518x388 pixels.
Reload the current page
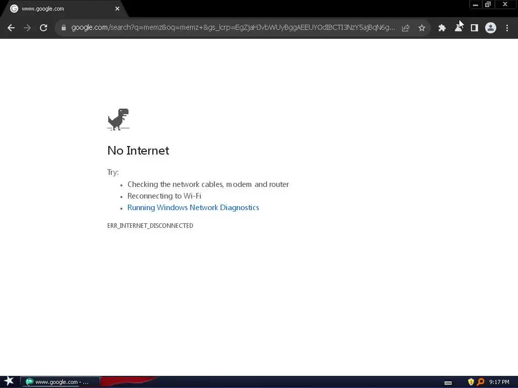44,28
